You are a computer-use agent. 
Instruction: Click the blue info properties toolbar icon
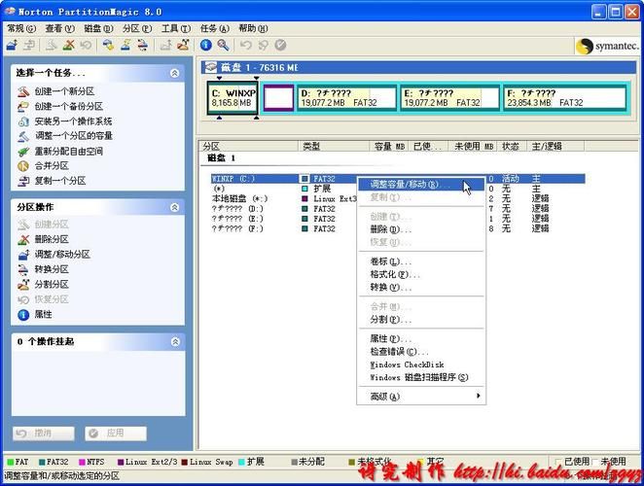pos(206,45)
